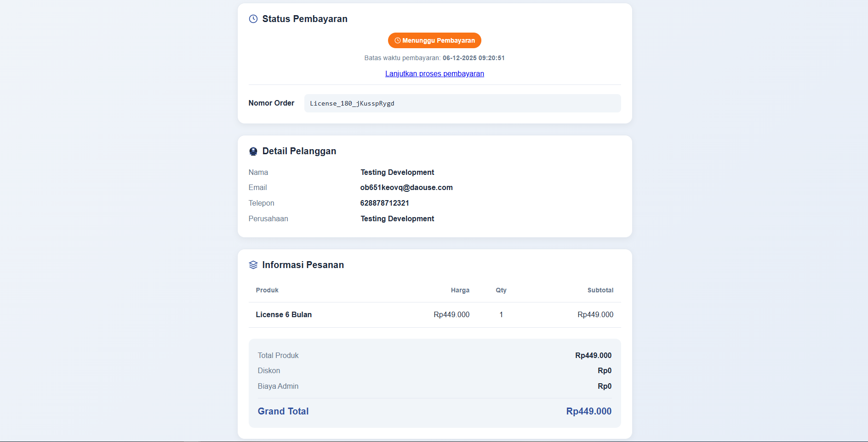Click the customer icon beside Detail Pelanggan
The width and height of the screenshot is (868, 442).
point(253,151)
